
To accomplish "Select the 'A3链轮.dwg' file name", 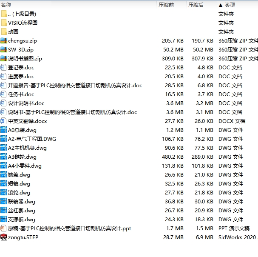I will 22,157.
